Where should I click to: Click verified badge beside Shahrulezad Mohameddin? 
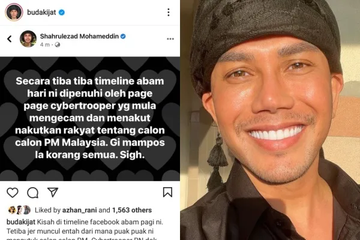coord(123,36)
